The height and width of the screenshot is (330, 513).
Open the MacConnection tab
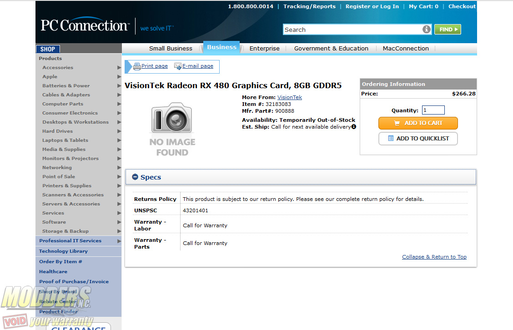[406, 48]
